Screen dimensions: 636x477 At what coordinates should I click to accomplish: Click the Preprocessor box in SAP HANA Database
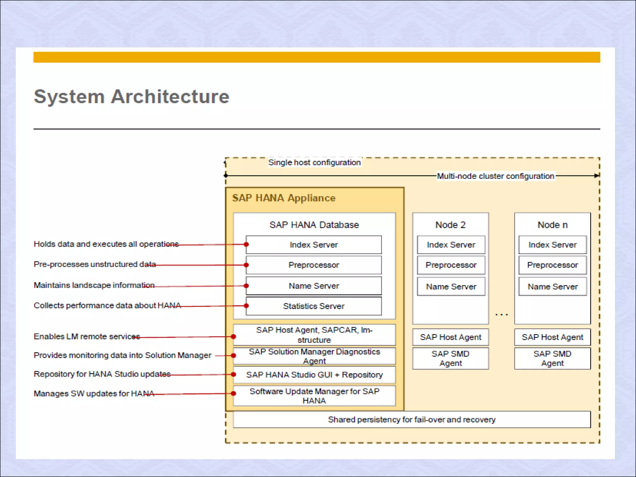(314, 265)
